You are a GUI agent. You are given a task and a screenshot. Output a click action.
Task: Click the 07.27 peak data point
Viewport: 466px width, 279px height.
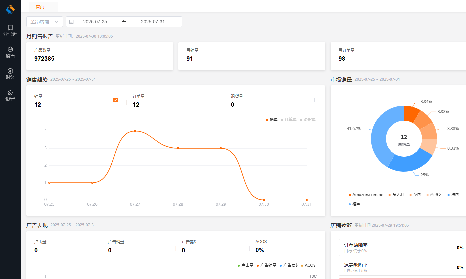click(135, 131)
